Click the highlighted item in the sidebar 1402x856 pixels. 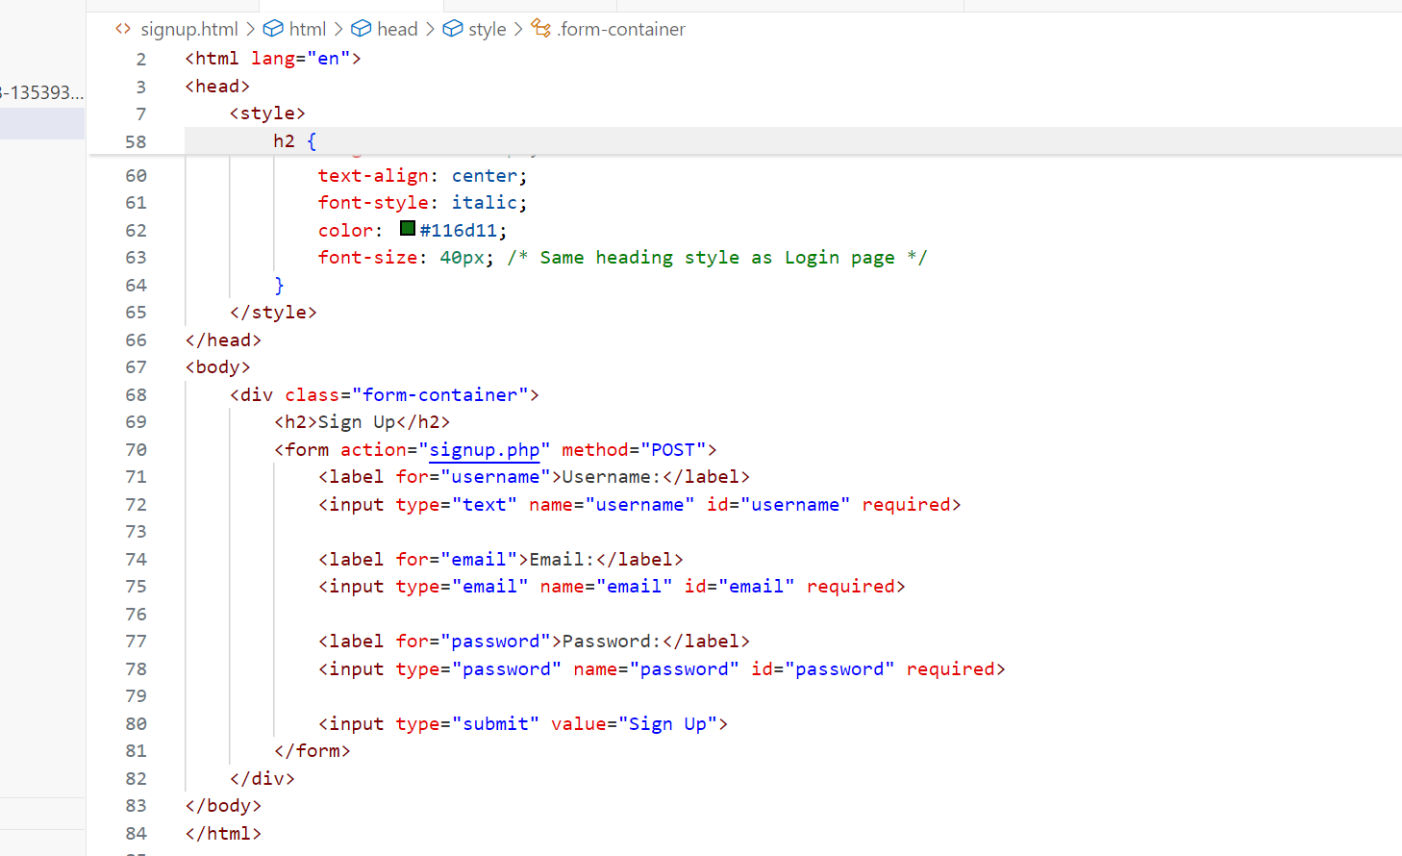coord(42,123)
